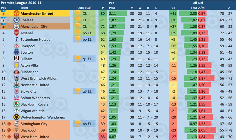Select the Wolverhampton Wanderers wolf badge
Image resolution: width=236 pixels, height=140 pixels.
click(17, 117)
